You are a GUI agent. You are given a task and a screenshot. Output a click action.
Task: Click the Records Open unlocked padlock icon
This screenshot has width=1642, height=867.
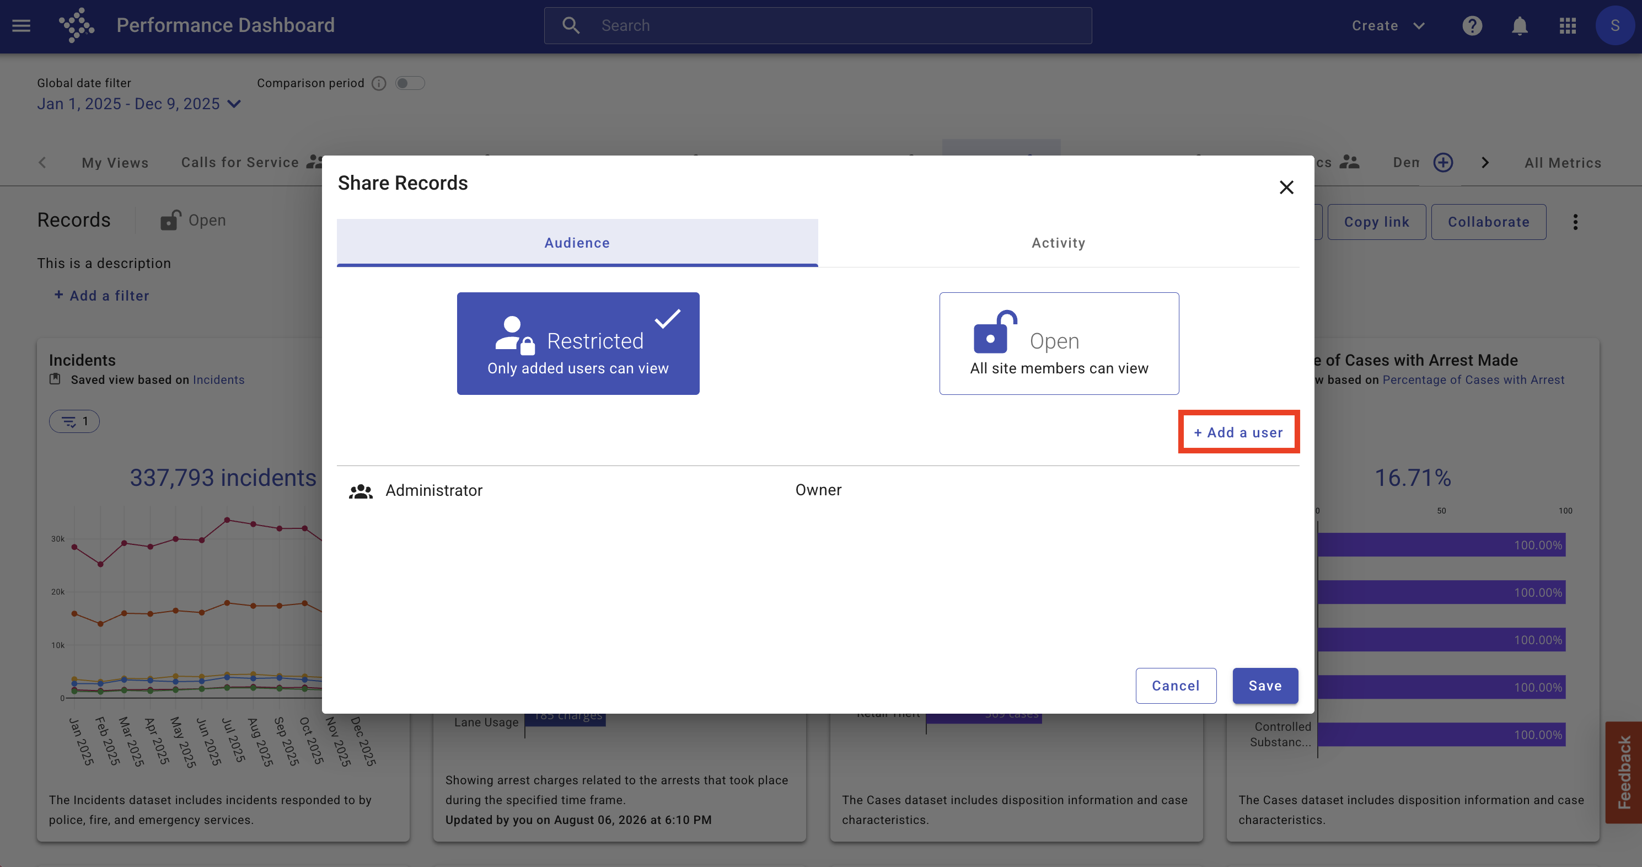coord(170,220)
